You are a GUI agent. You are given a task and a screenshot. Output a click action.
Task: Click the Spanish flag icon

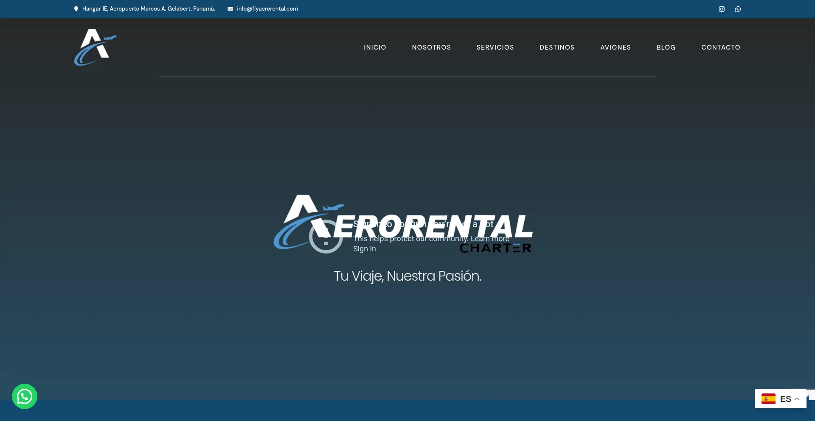768,399
